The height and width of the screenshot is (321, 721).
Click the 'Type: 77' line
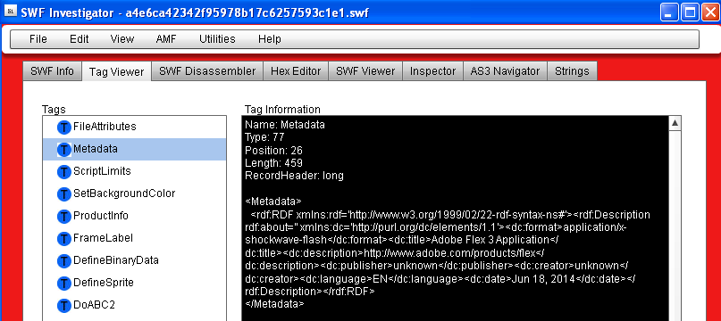coord(264,137)
